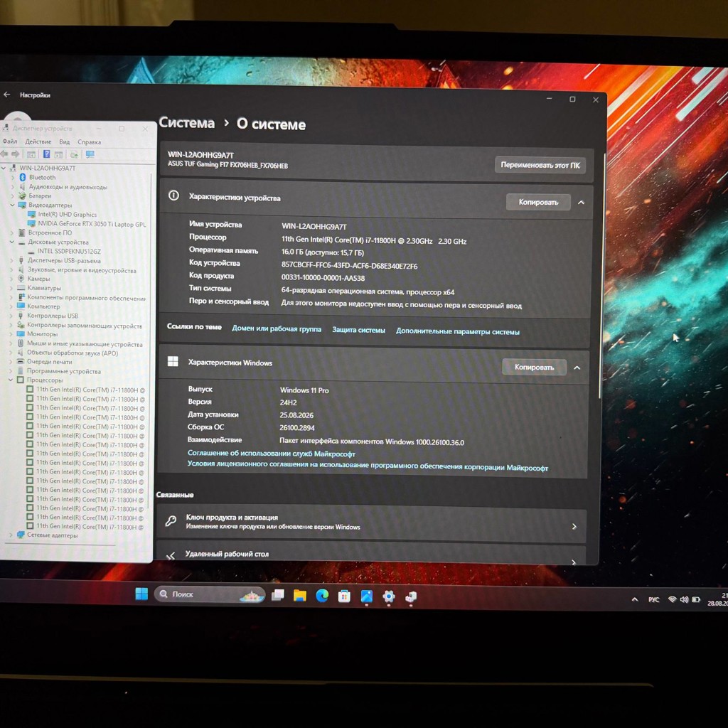Click РУС language indicator in tray

654,599
